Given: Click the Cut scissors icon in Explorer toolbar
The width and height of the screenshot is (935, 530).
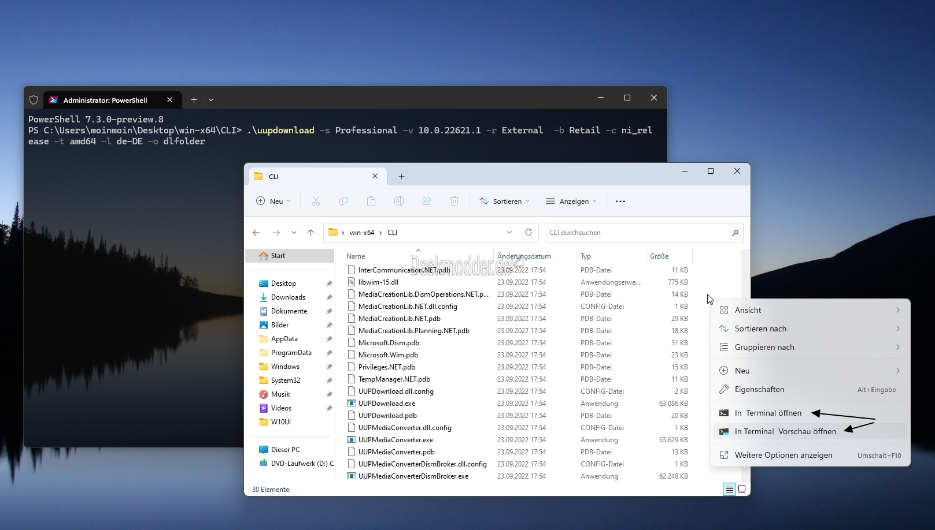Looking at the screenshot, I should pos(315,201).
